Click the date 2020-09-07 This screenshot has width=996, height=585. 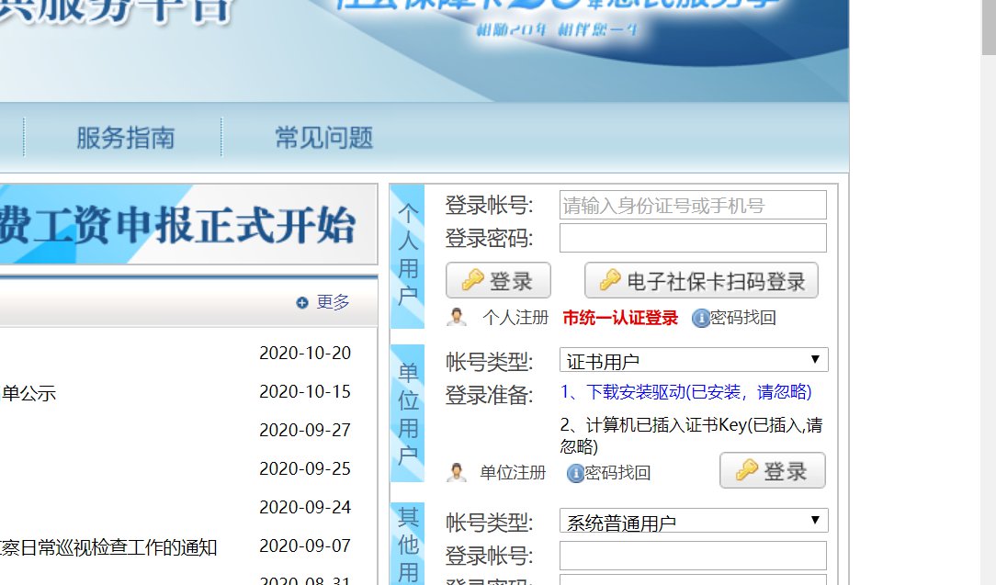pos(305,546)
